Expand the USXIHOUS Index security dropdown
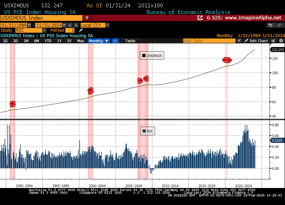Image resolution: width=285 pixels, height=205 pixels. point(87,18)
